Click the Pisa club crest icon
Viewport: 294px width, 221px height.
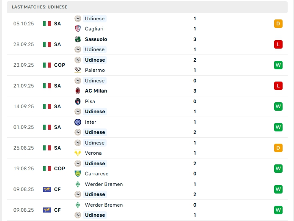[78, 101]
